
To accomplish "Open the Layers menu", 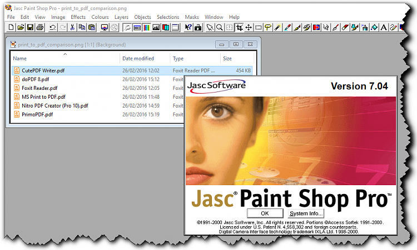I will tap(121, 17).
